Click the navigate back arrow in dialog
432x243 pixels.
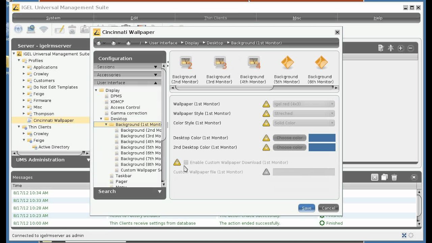pyautogui.click(x=99, y=43)
